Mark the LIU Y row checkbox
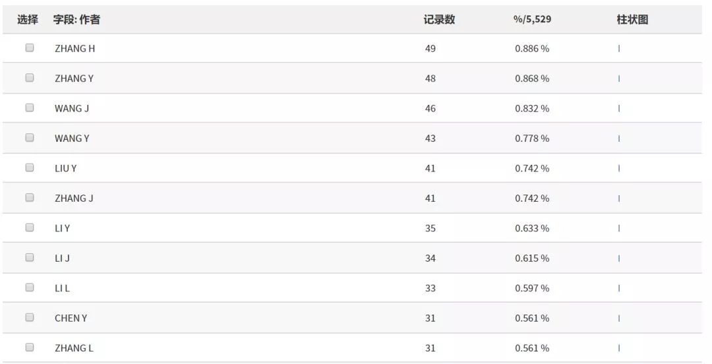712x364 pixels. (x=30, y=167)
